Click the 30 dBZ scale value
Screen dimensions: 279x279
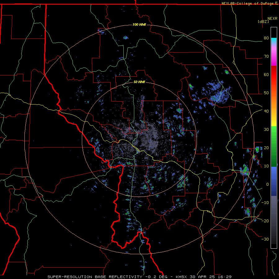[266, 129]
